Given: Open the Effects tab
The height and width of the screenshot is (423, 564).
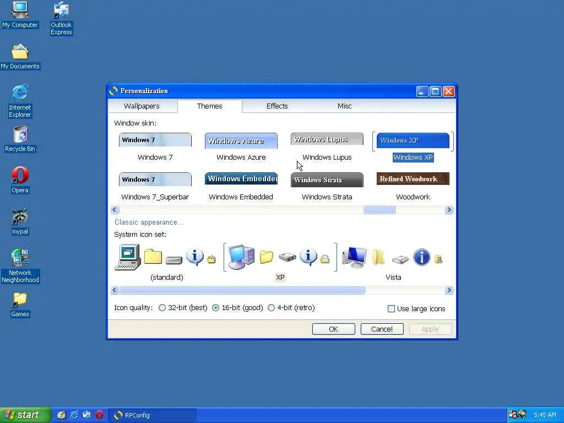Looking at the screenshot, I should pyautogui.click(x=277, y=106).
